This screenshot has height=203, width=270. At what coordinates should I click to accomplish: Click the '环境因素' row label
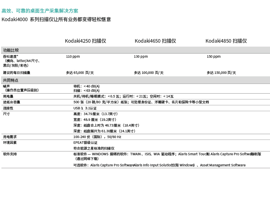click(10, 143)
